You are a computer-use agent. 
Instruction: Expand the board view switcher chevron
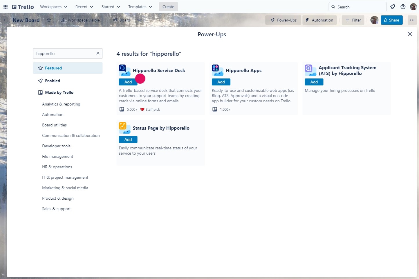tap(140, 20)
